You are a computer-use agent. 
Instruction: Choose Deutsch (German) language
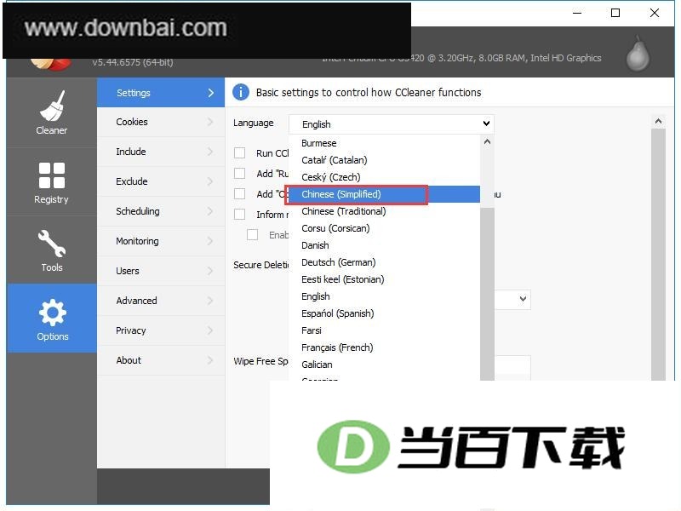[x=385, y=262]
